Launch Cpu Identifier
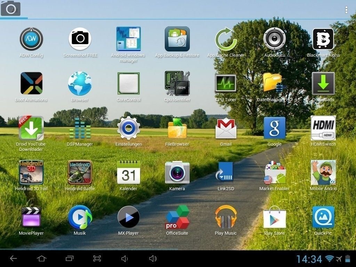356x267 pixels. tap(177, 83)
